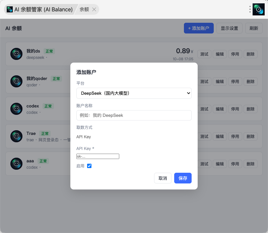Click the aaa account avatar icon
Viewport: 268px width, 233px height.
(x=16, y=164)
